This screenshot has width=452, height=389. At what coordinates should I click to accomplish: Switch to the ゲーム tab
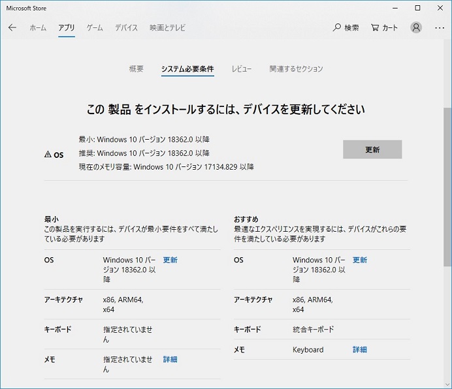click(x=95, y=27)
